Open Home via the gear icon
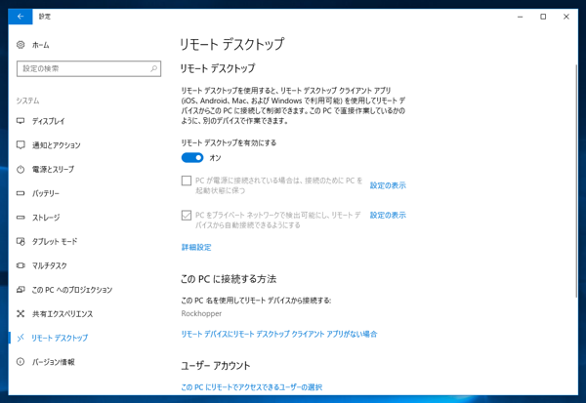The width and height of the screenshot is (586, 403). [x=21, y=45]
